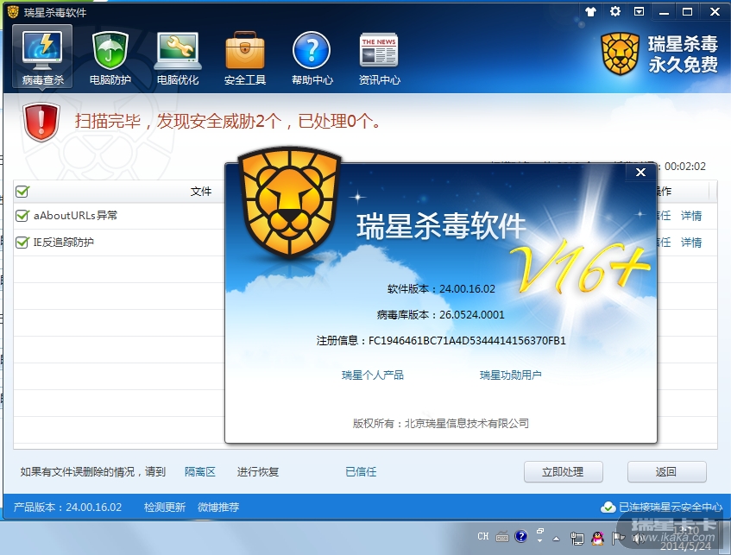The width and height of the screenshot is (731, 555).
Task: Click the aAboutURLs异常 item name
Action: (75, 216)
